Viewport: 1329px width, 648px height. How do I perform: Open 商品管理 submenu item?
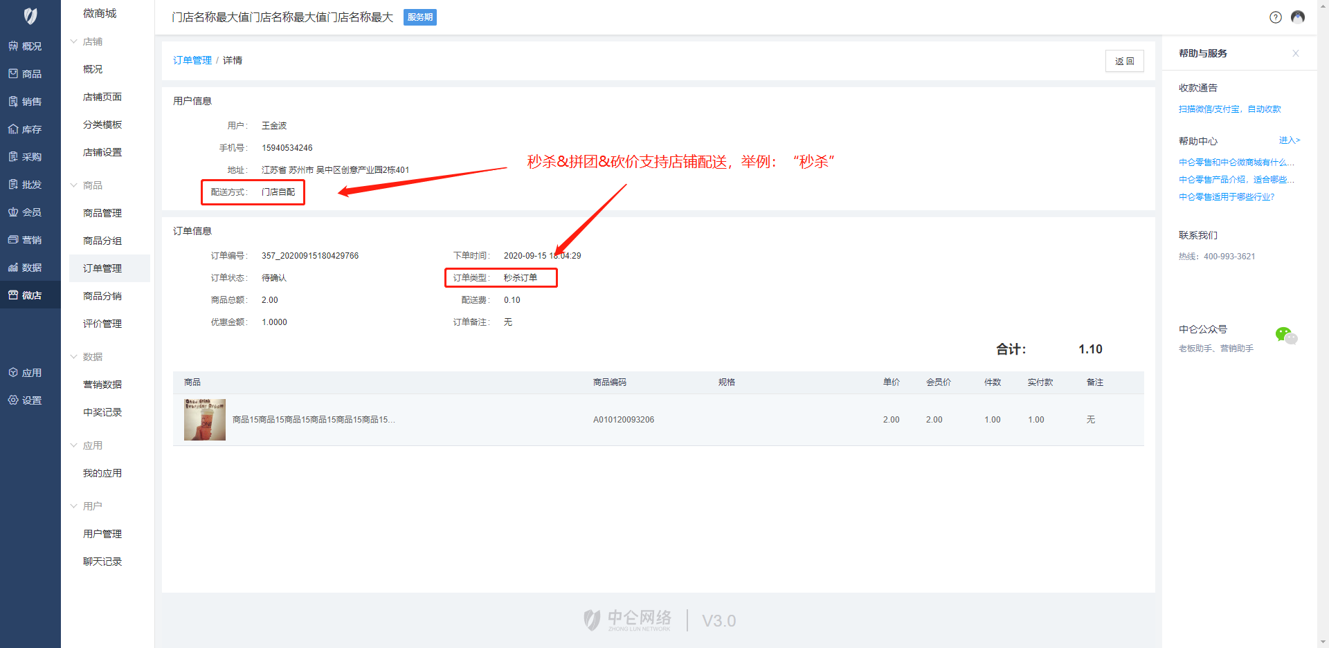[102, 213]
